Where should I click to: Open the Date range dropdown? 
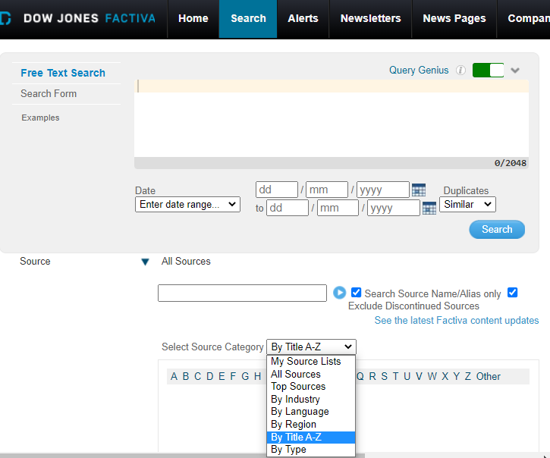(x=187, y=204)
